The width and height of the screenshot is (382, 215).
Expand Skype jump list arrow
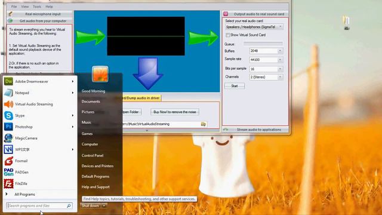73,115
